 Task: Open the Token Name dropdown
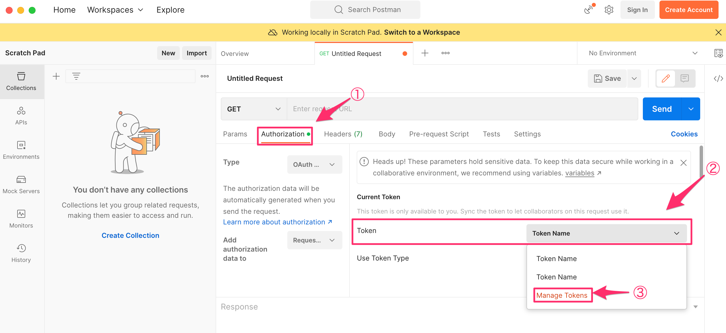point(606,233)
